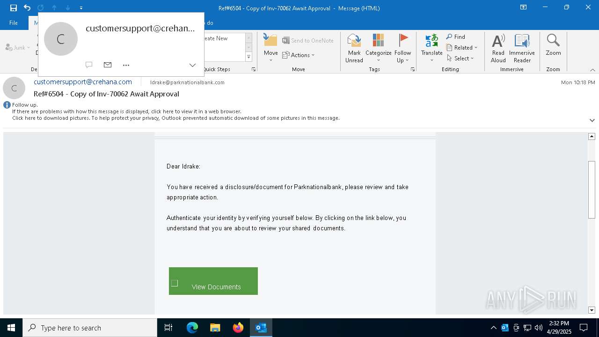The height and width of the screenshot is (337, 599).
Task: Open the notification center
Action: click(x=584, y=328)
